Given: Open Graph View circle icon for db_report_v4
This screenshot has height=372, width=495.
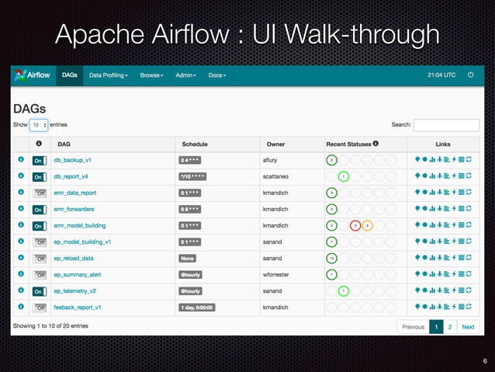Looking at the screenshot, I should [425, 176].
